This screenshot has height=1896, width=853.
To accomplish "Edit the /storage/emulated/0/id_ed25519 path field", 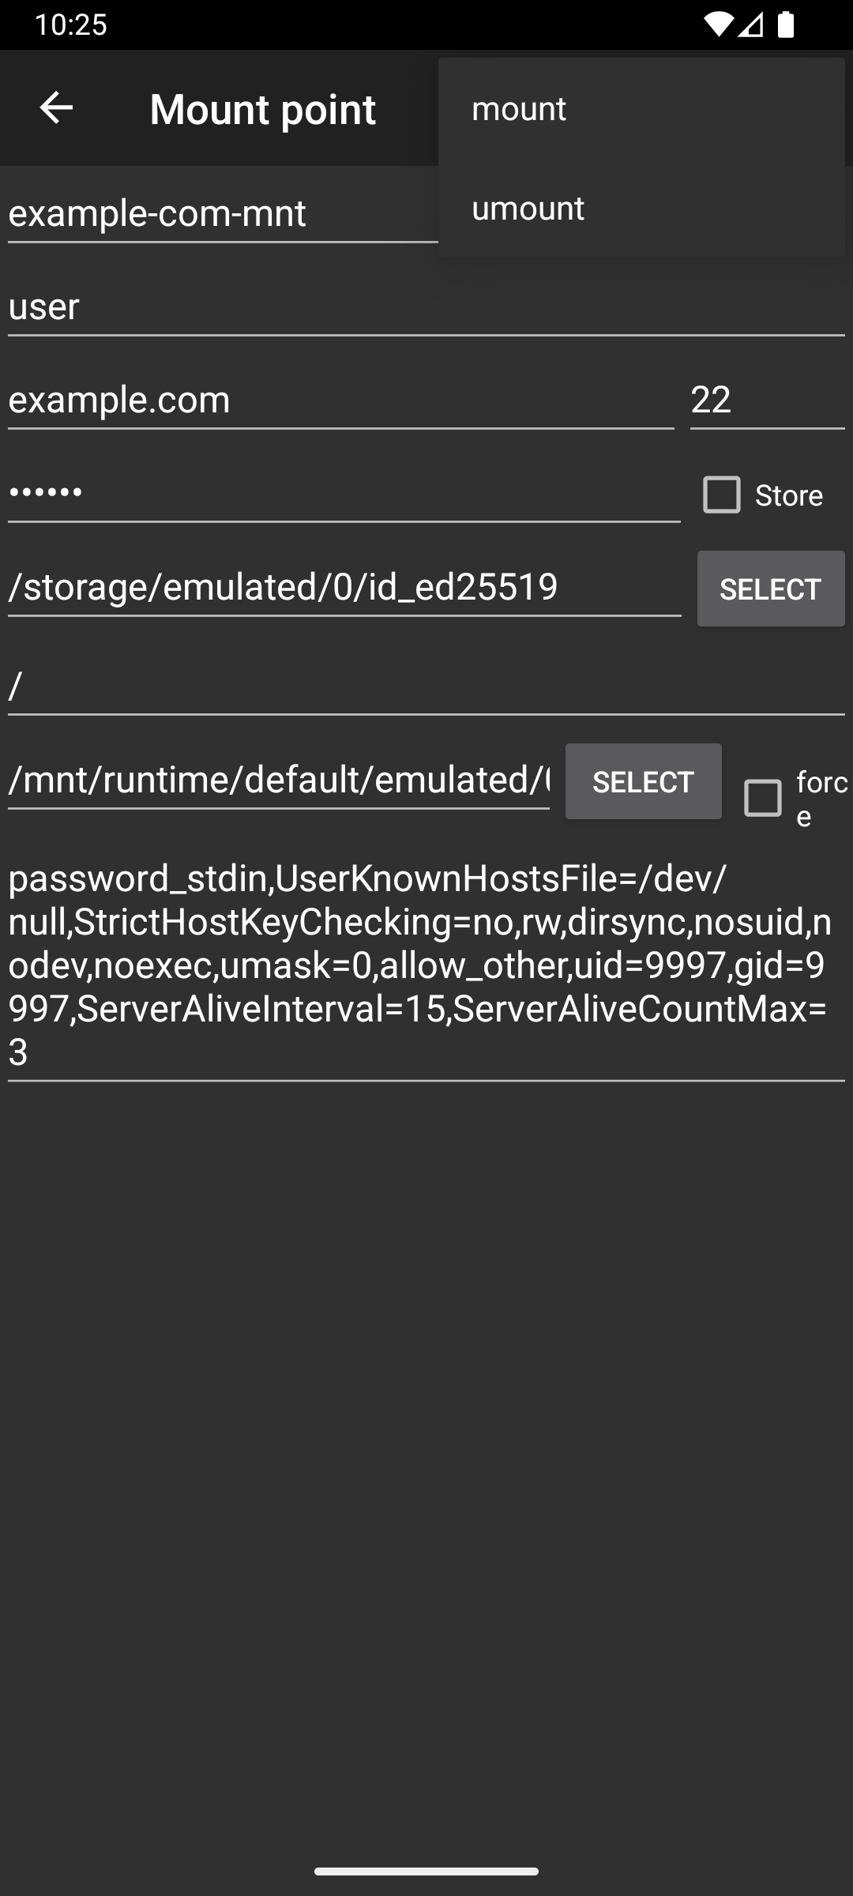I will [x=344, y=587].
